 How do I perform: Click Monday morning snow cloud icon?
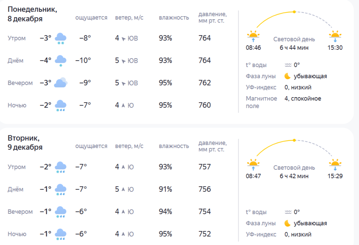pyautogui.click(x=61, y=38)
